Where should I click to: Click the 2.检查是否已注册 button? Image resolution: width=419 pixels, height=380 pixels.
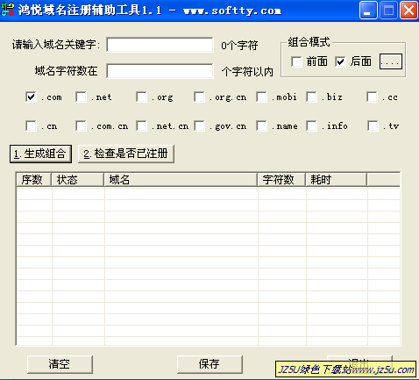(x=126, y=154)
